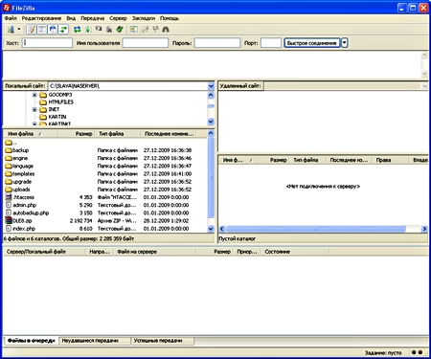
Task: Switch to the Неудавшиеся передачи tab
Action: [x=95, y=341]
